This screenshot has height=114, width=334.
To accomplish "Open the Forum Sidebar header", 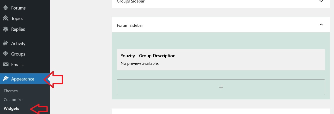I will [x=221, y=25].
